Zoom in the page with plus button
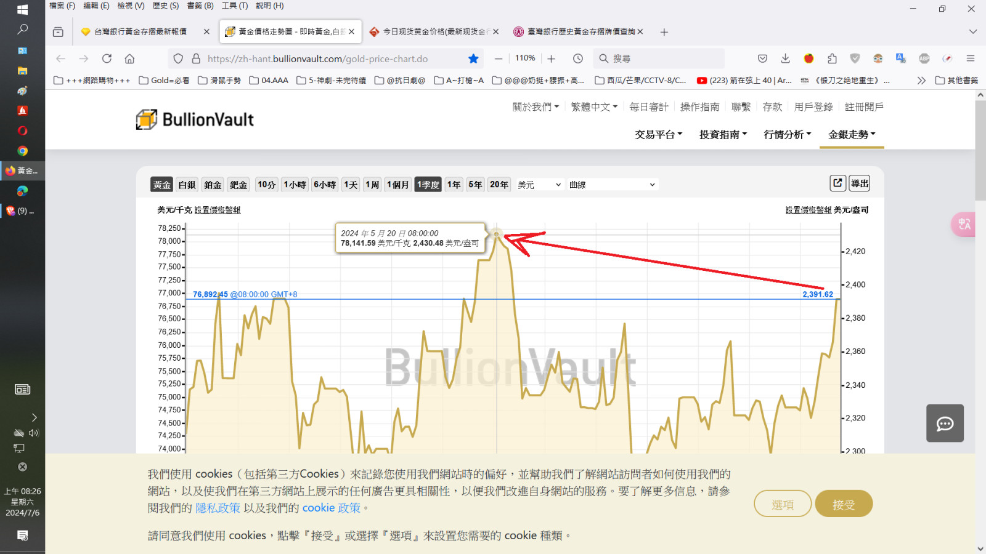 pos(552,58)
